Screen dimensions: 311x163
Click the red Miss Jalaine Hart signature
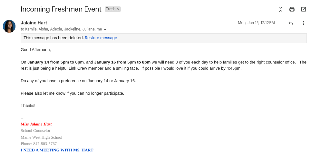[x=36, y=124]
